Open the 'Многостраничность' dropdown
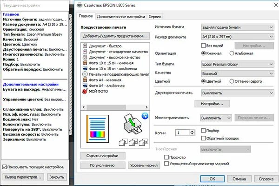Image resolution: width=279 pixels, height=186 pixels. click(x=216, y=118)
